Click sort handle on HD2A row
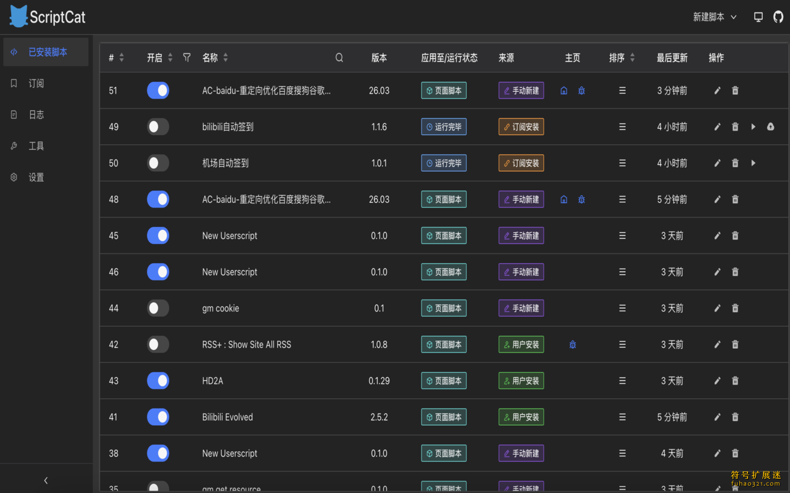The image size is (790, 493). pos(622,381)
